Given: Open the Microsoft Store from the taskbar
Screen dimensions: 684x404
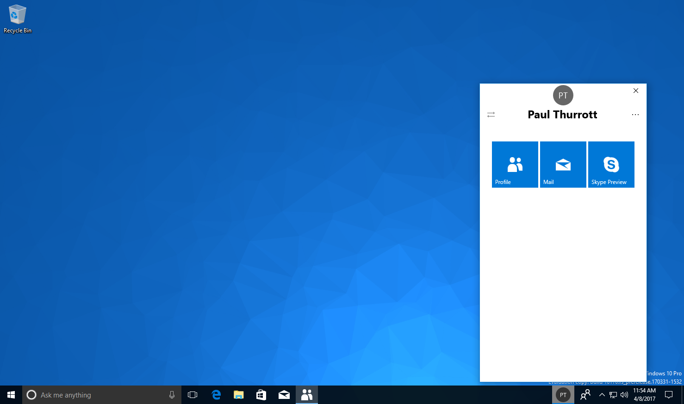Looking at the screenshot, I should (261, 395).
